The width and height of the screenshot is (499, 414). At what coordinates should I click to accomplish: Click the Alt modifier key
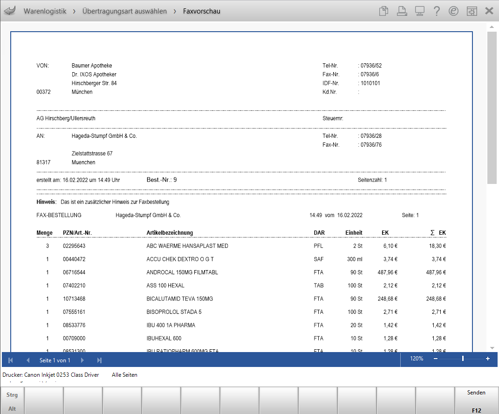click(x=12, y=408)
